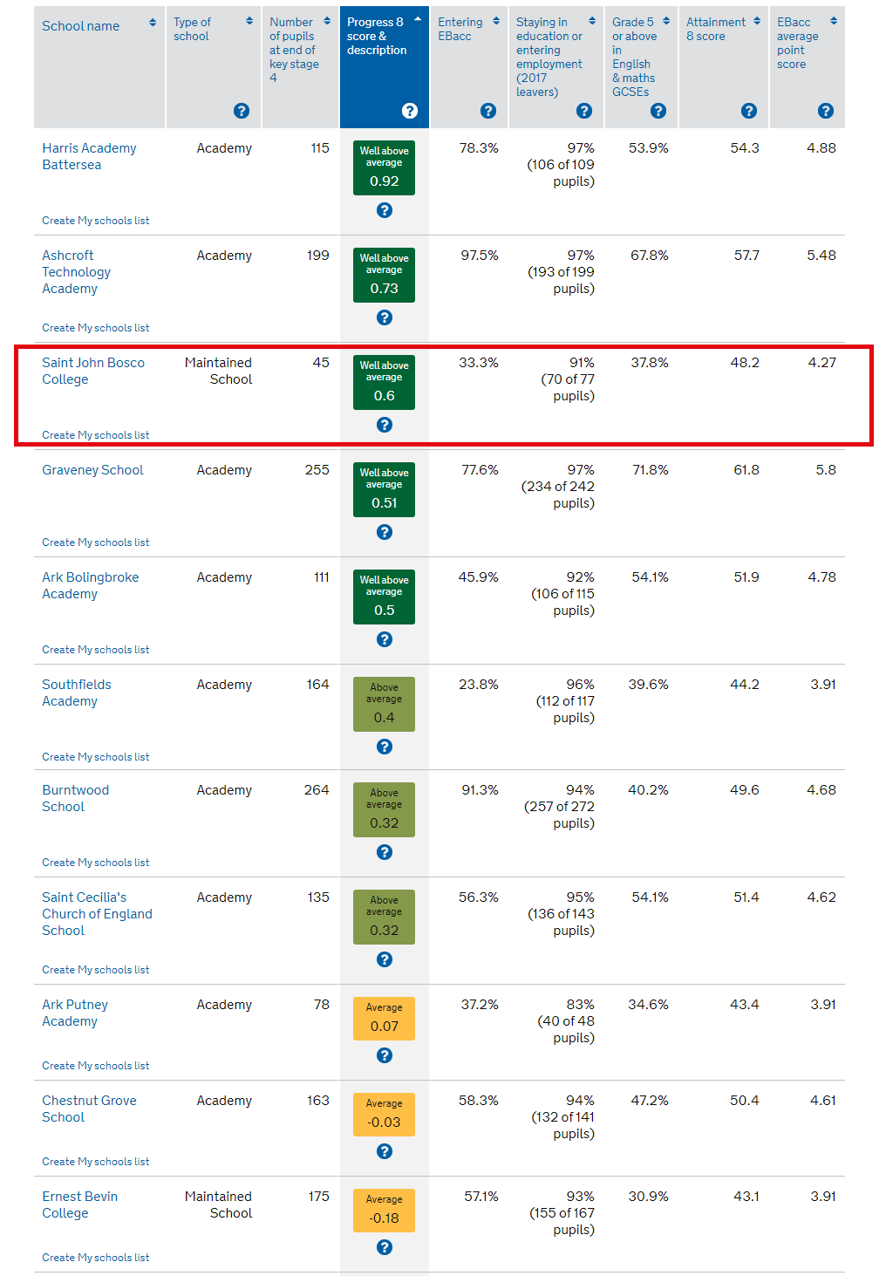886x1276 pixels.
Task: Open Progress 8 help for Saint Cecilia's
Action: (385, 959)
